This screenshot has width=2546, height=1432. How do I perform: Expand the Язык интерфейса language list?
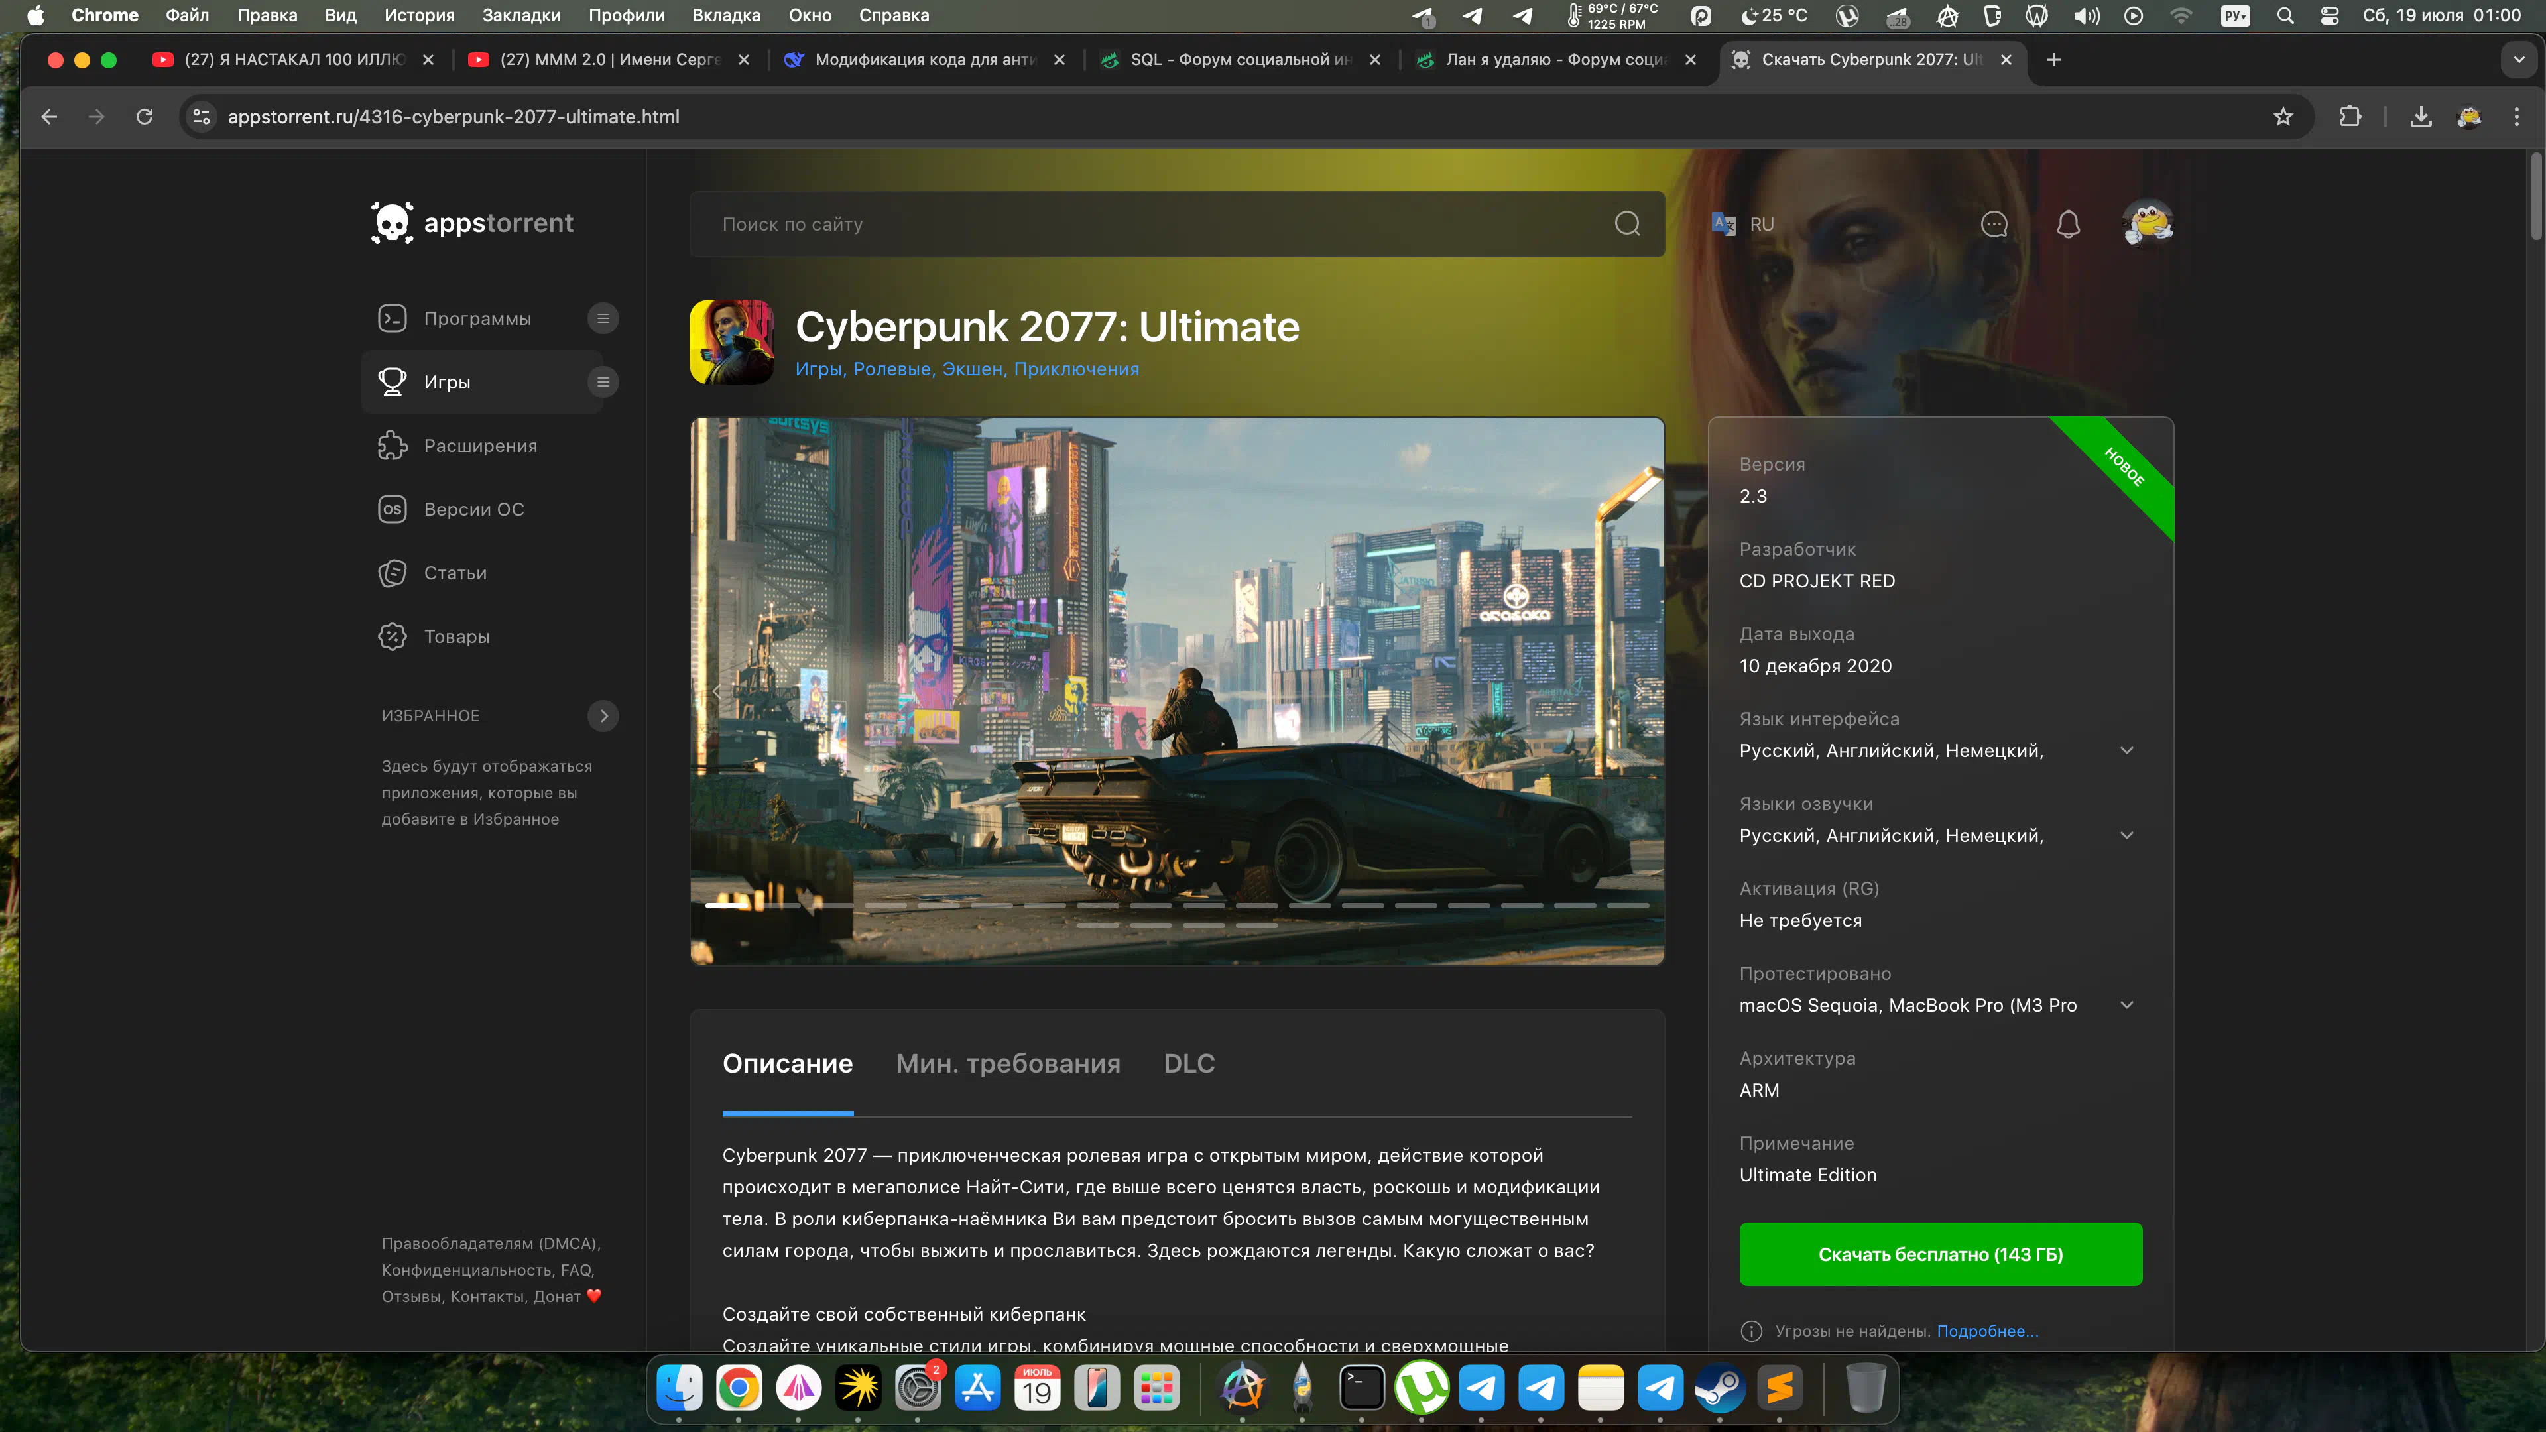(2127, 751)
